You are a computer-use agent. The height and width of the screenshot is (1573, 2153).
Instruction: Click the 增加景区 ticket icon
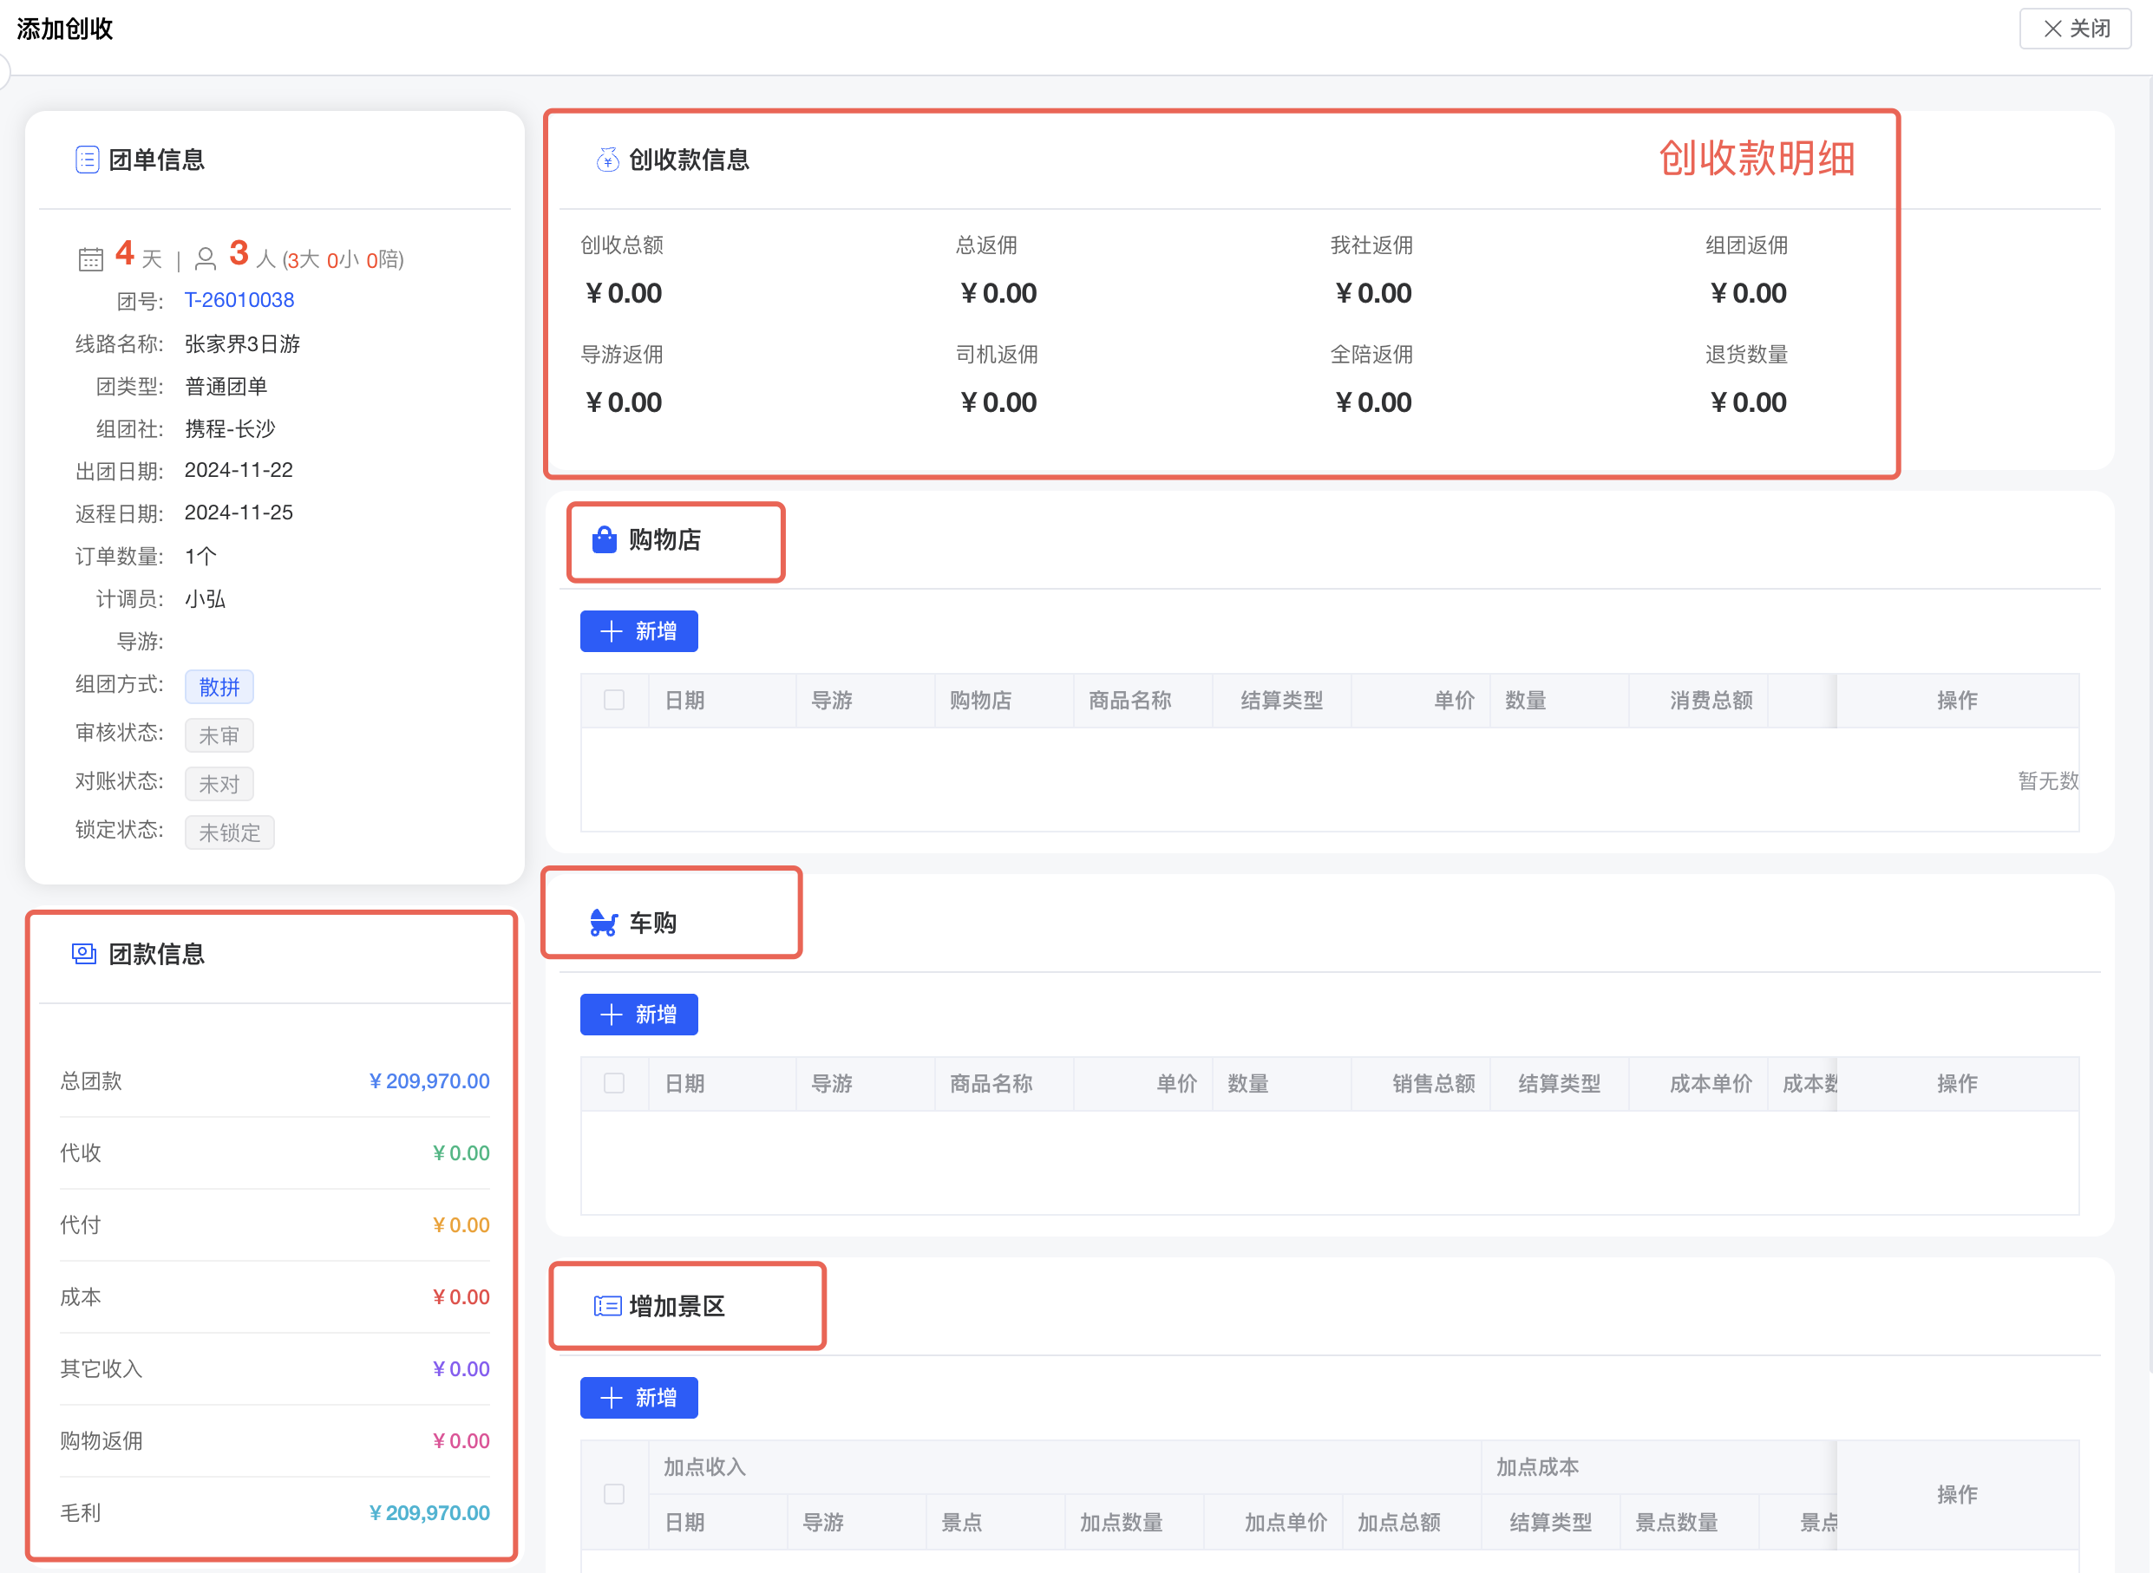point(606,1305)
